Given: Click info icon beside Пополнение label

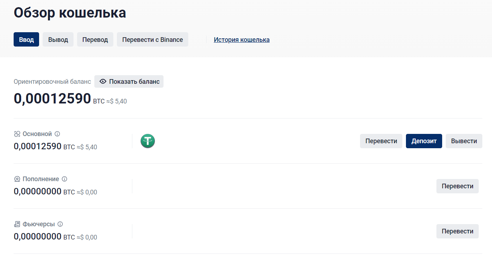Looking at the screenshot, I should click(65, 179).
